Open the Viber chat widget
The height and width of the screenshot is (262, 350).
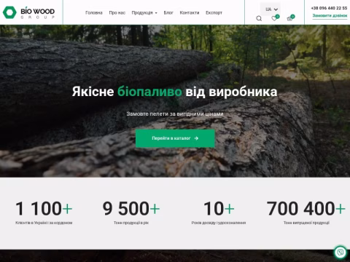coord(341,252)
